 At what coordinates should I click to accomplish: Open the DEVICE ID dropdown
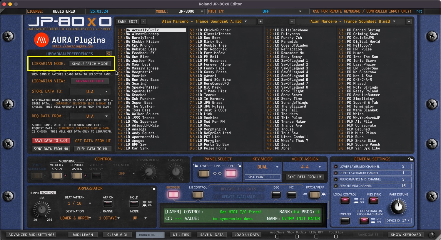coord(398,220)
